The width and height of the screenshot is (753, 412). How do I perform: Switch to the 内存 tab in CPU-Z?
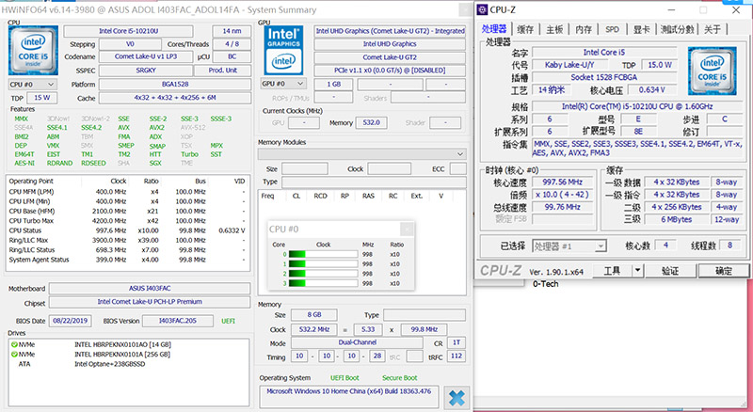point(584,29)
